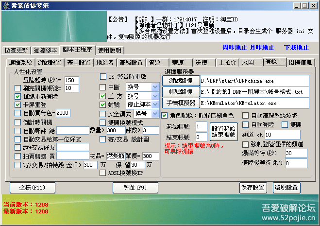Open the 下载地止 link
The height and width of the screenshot is (226, 320).
pos(296,48)
